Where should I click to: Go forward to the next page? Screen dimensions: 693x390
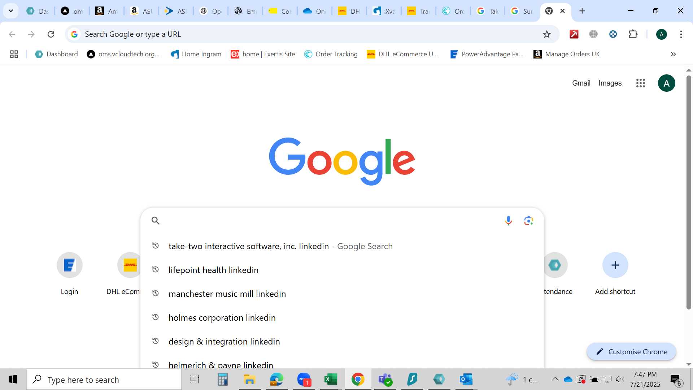pyautogui.click(x=31, y=34)
